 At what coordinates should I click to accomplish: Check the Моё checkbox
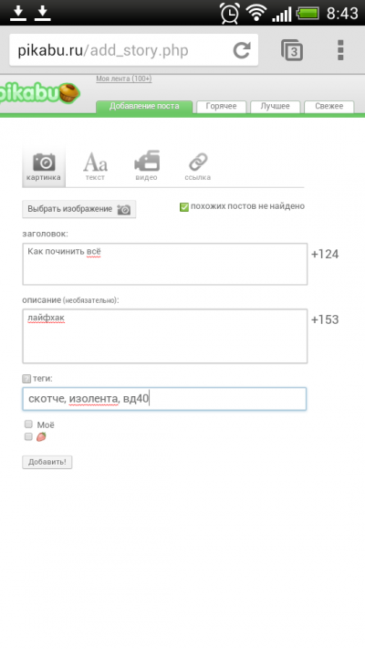click(x=28, y=424)
